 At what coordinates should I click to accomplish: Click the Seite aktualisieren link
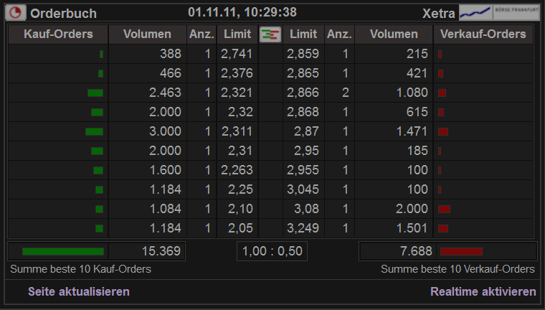point(79,291)
